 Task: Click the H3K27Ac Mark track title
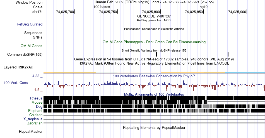point(154,63)
